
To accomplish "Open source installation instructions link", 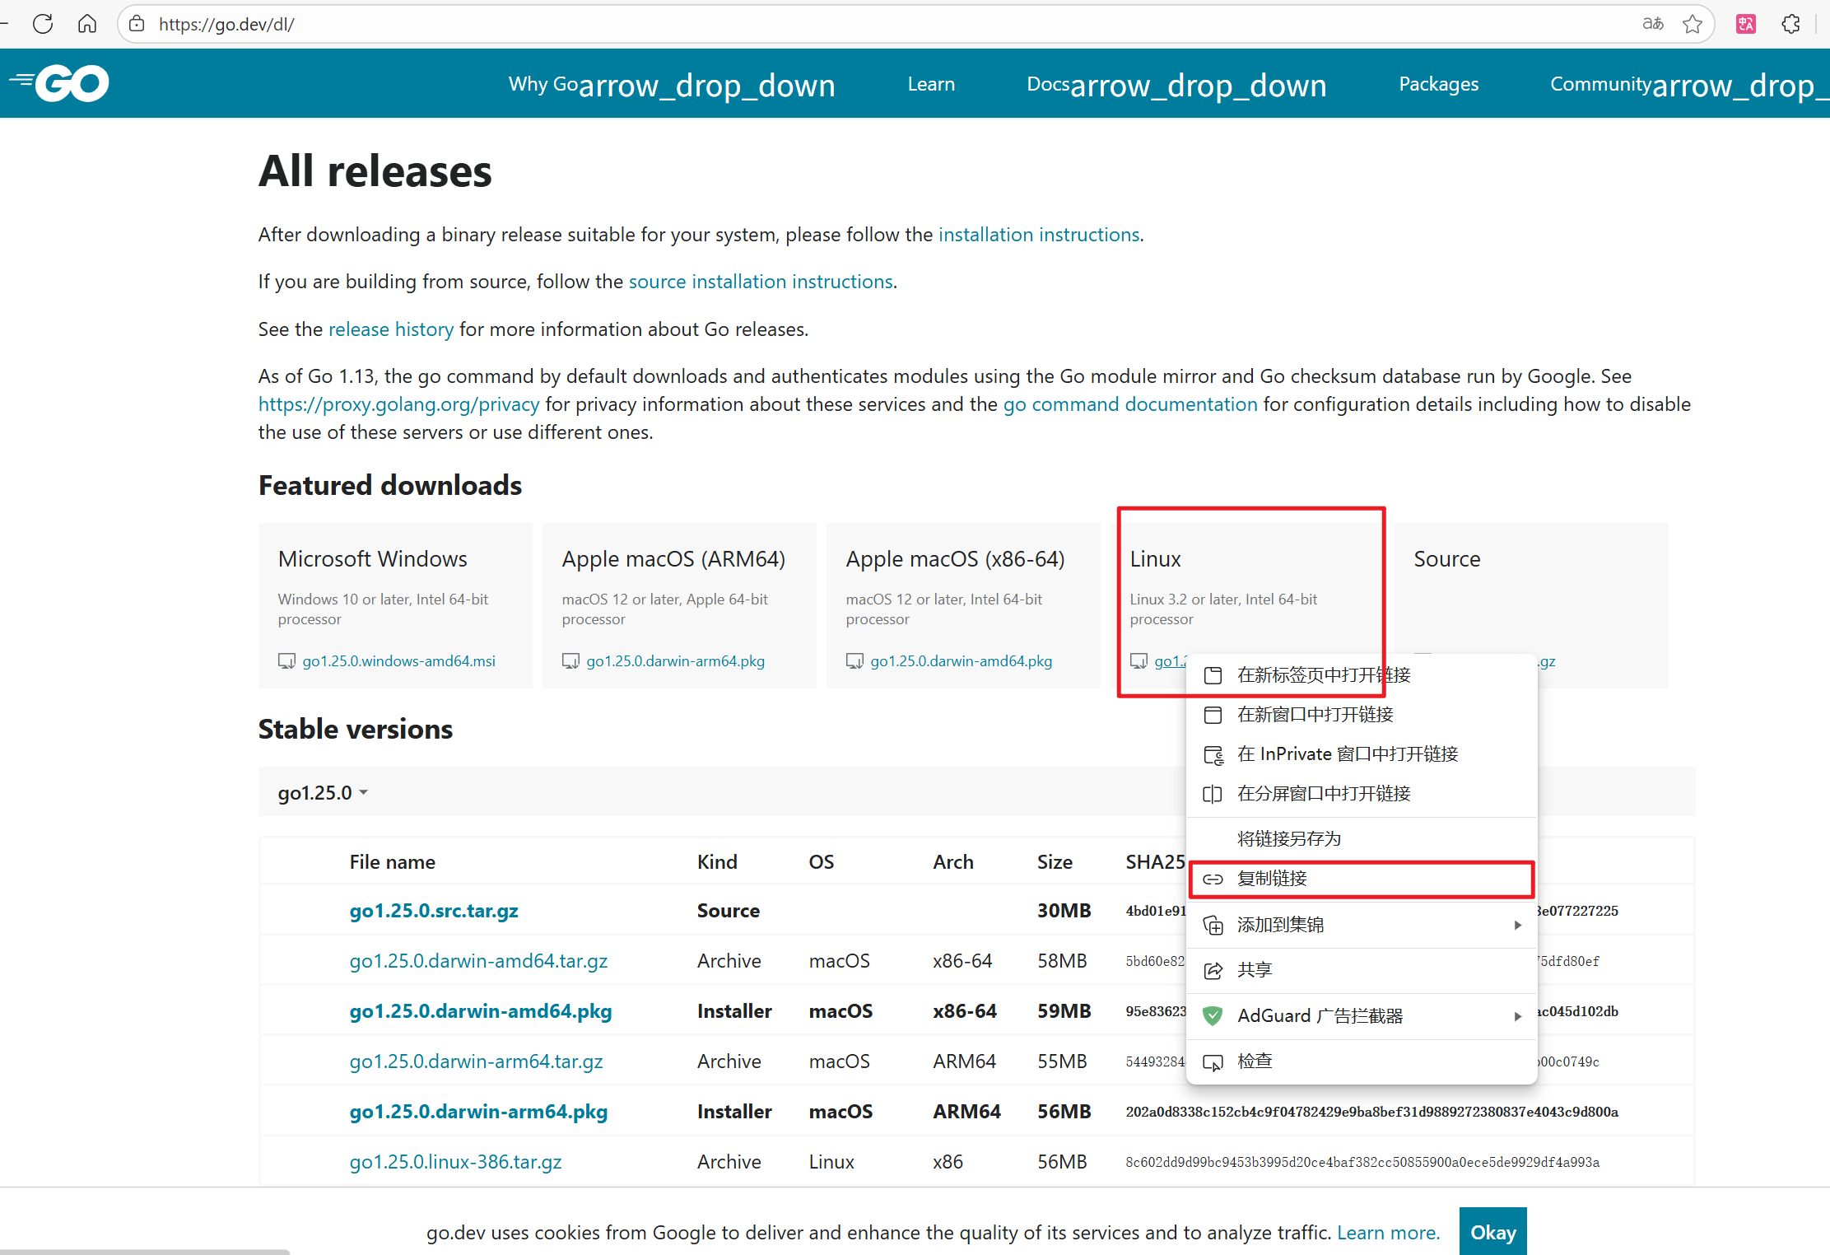I will click(x=761, y=282).
